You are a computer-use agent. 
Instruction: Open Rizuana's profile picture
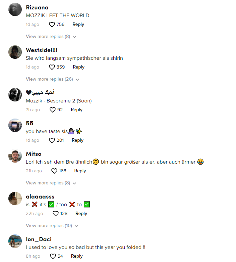(x=15, y=10)
